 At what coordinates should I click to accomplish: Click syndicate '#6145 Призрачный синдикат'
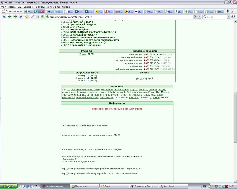coord(79,24)
